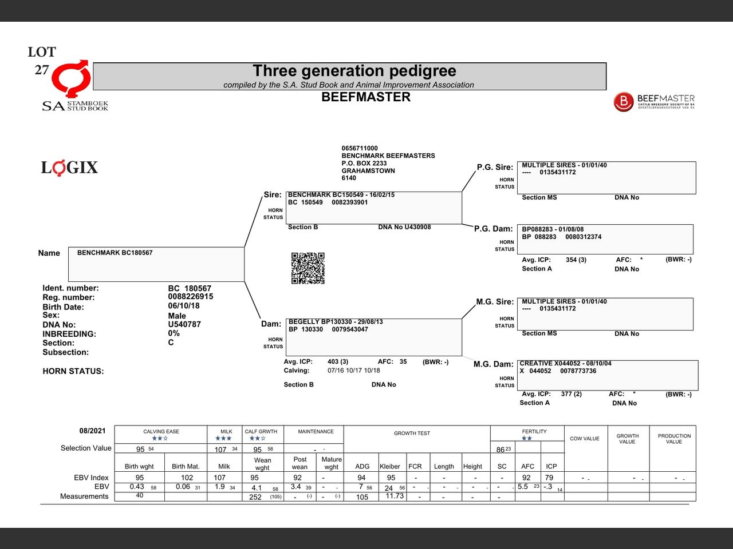Viewport: 733px width, 549px height.
Task: Click the Calving Ease star rating
Action: pos(160,439)
